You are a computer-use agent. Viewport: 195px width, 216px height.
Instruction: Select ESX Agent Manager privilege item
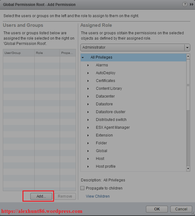pos(112,127)
